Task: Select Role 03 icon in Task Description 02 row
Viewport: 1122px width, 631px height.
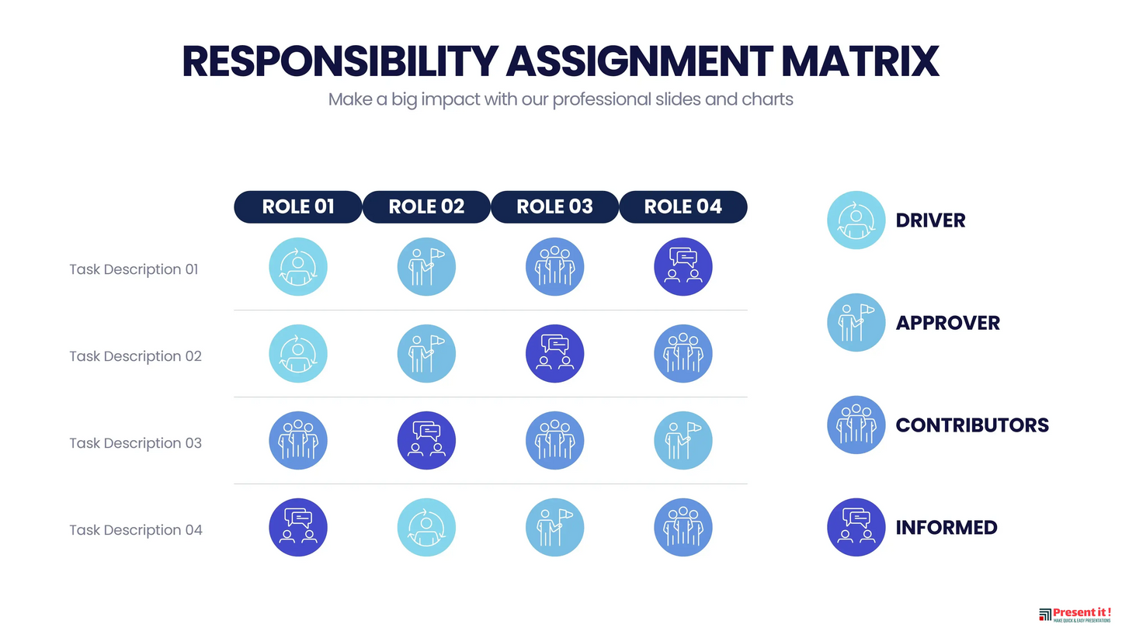Action: click(x=554, y=354)
